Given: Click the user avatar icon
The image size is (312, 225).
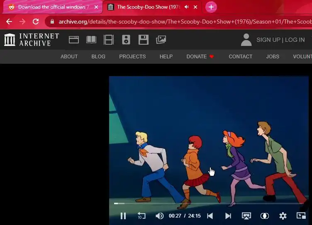Looking at the screenshot, I should [x=246, y=40].
